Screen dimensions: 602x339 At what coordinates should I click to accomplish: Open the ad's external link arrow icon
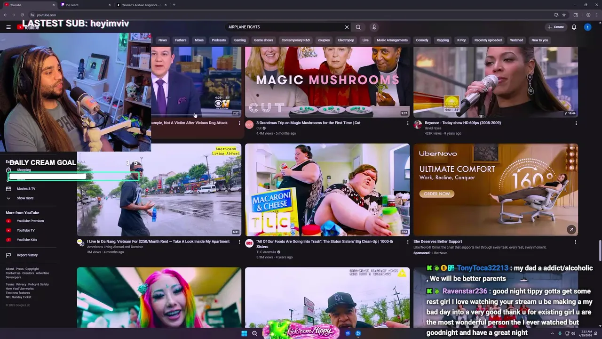(571, 230)
